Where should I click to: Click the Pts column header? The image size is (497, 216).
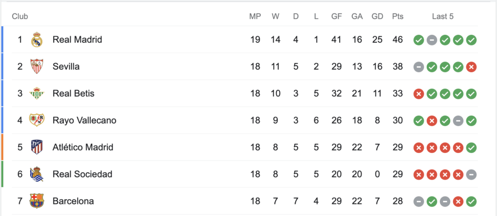pyautogui.click(x=398, y=16)
